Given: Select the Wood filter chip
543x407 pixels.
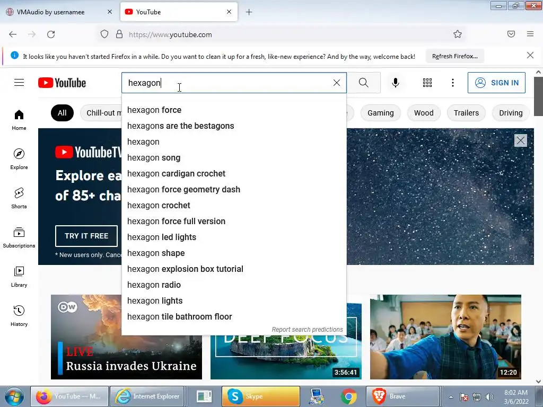Looking at the screenshot, I should 424,113.
